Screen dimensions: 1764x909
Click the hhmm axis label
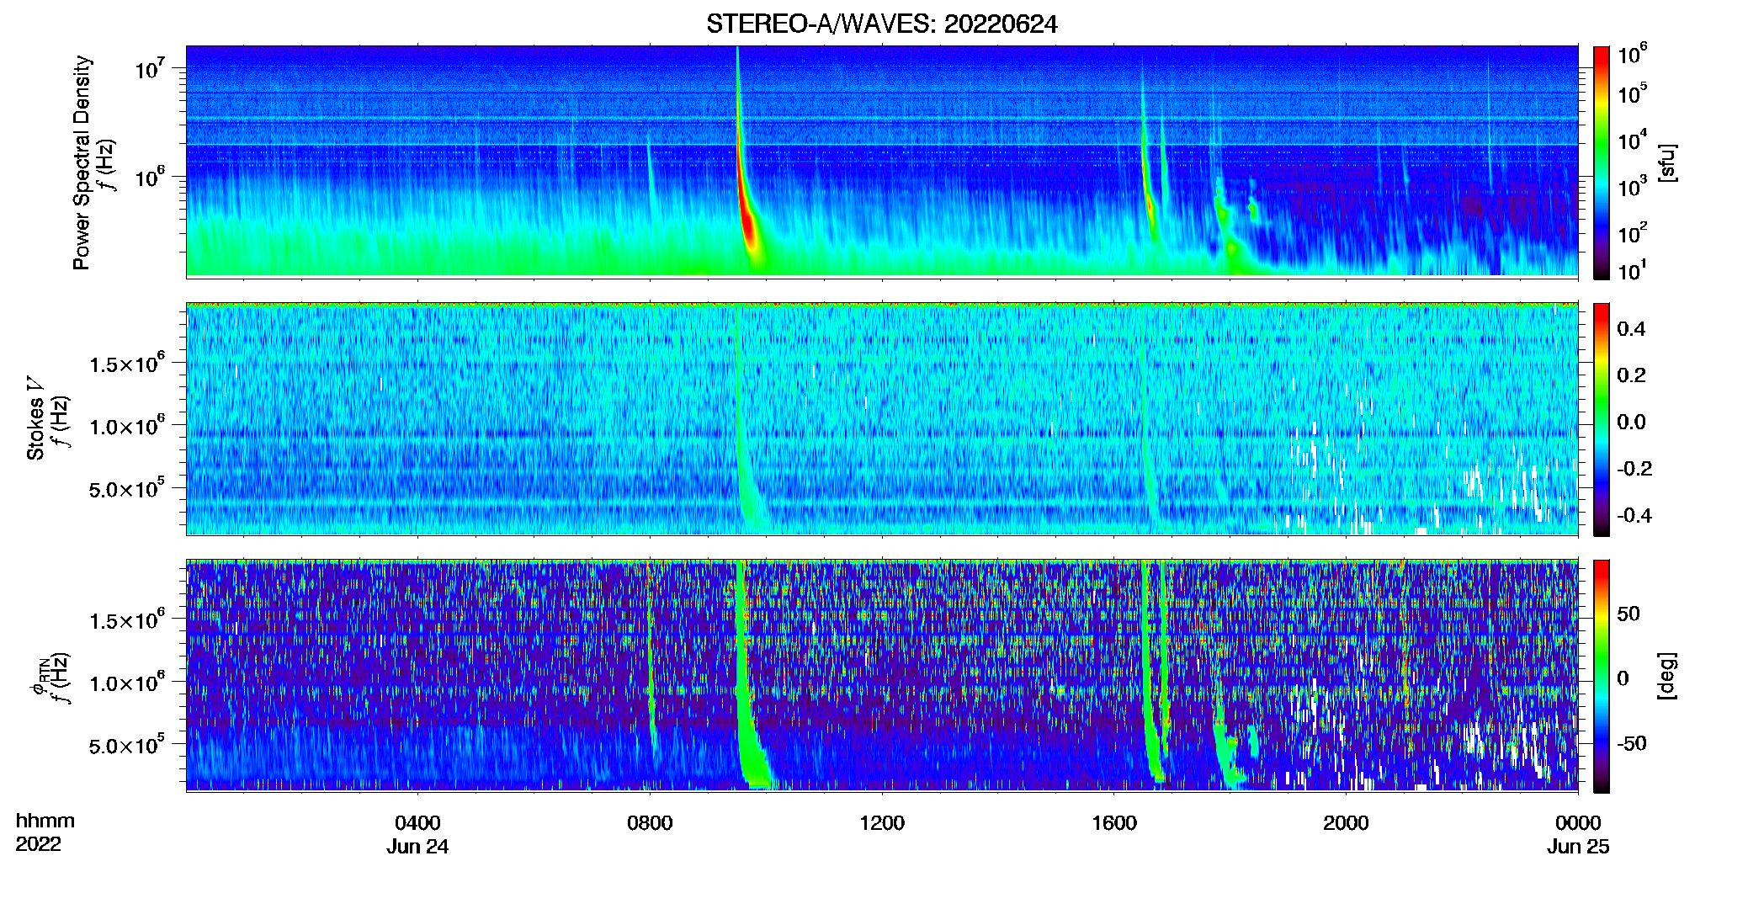coord(45,821)
